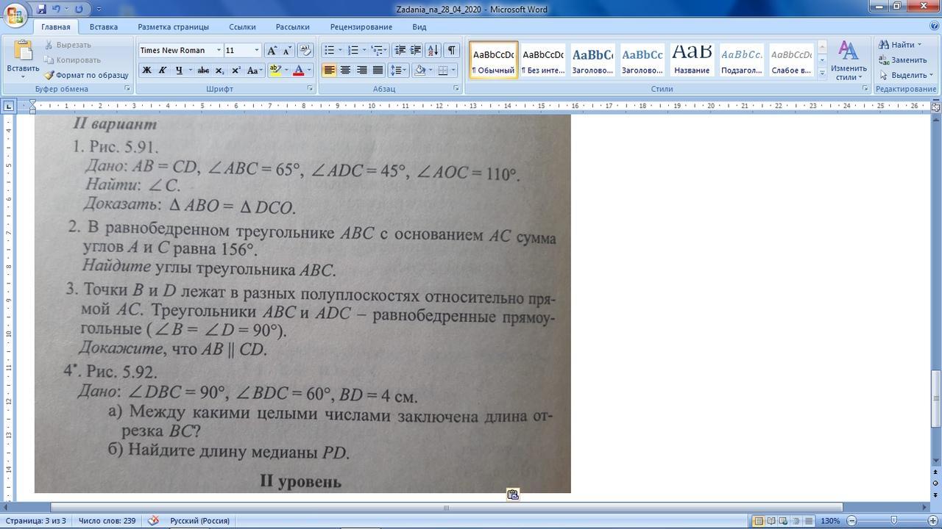Open the Шрифт dialog launcher
This screenshot has height=529, width=942.
click(310, 89)
